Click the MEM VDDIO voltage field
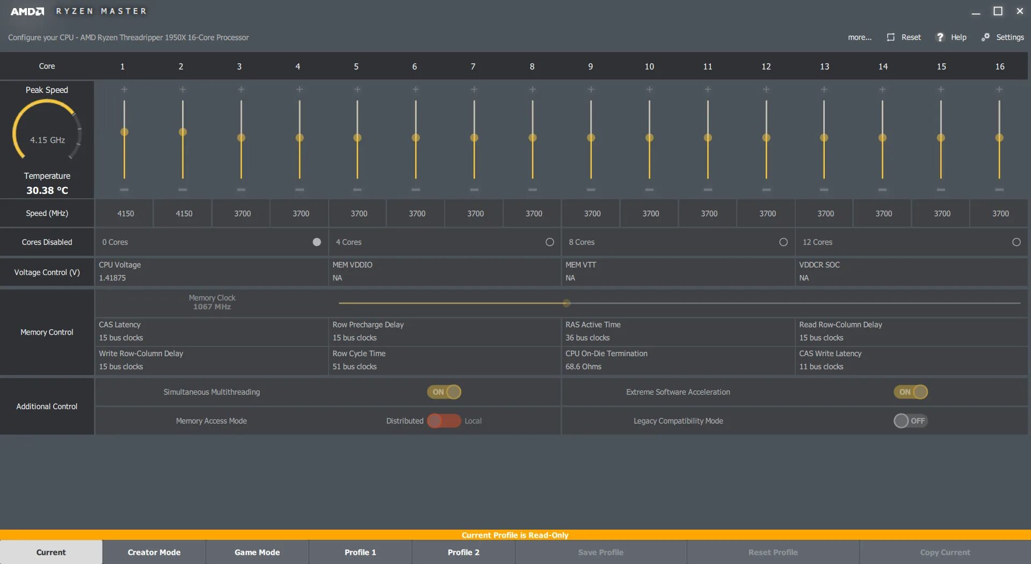 [x=445, y=272]
